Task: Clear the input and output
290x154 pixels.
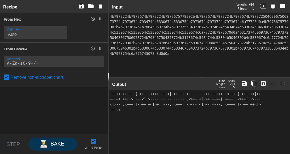Action: point(273,6)
